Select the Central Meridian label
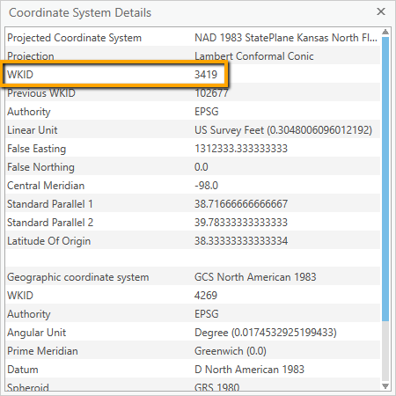Viewport: 396px width, 396px height. pos(46,186)
